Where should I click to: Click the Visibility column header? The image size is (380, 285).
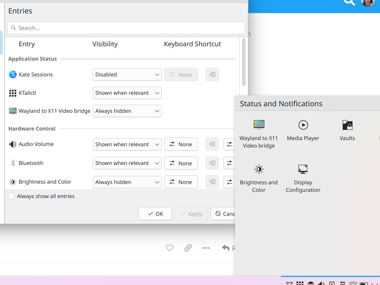pyautogui.click(x=105, y=44)
